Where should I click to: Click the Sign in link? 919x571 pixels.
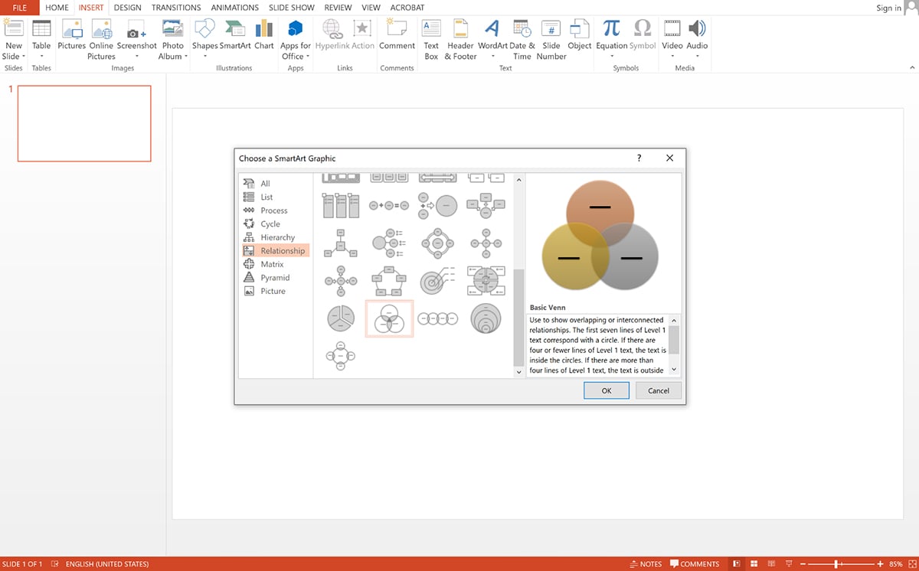point(888,8)
